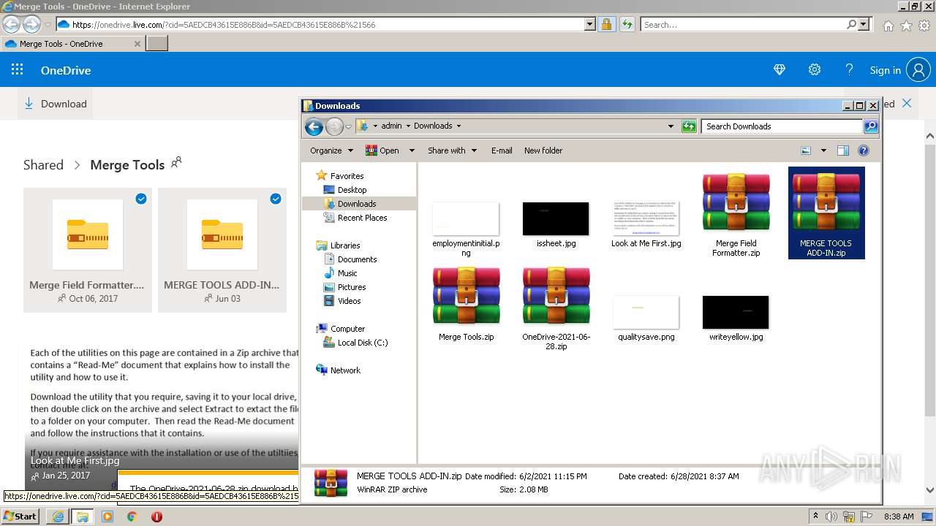This screenshot has width=936, height=526.
Task: Select Merge Field Formatter zip tile
Action: click(88, 250)
